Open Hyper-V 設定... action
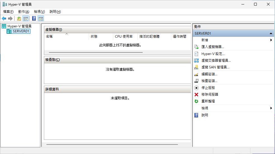The width and height of the screenshot is (275, 154). [213, 54]
